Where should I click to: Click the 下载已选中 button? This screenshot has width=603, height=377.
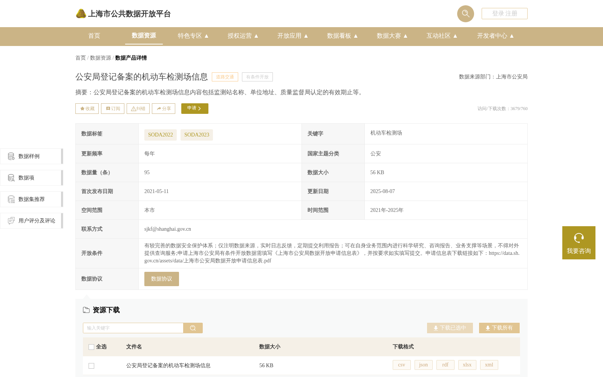pos(450,328)
